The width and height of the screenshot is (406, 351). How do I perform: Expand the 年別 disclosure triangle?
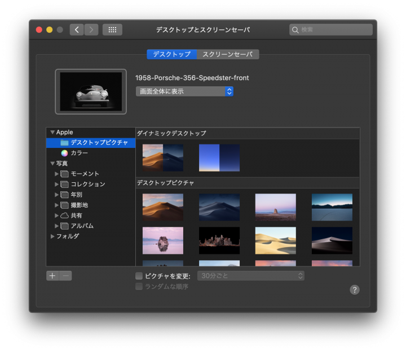(56, 195)
